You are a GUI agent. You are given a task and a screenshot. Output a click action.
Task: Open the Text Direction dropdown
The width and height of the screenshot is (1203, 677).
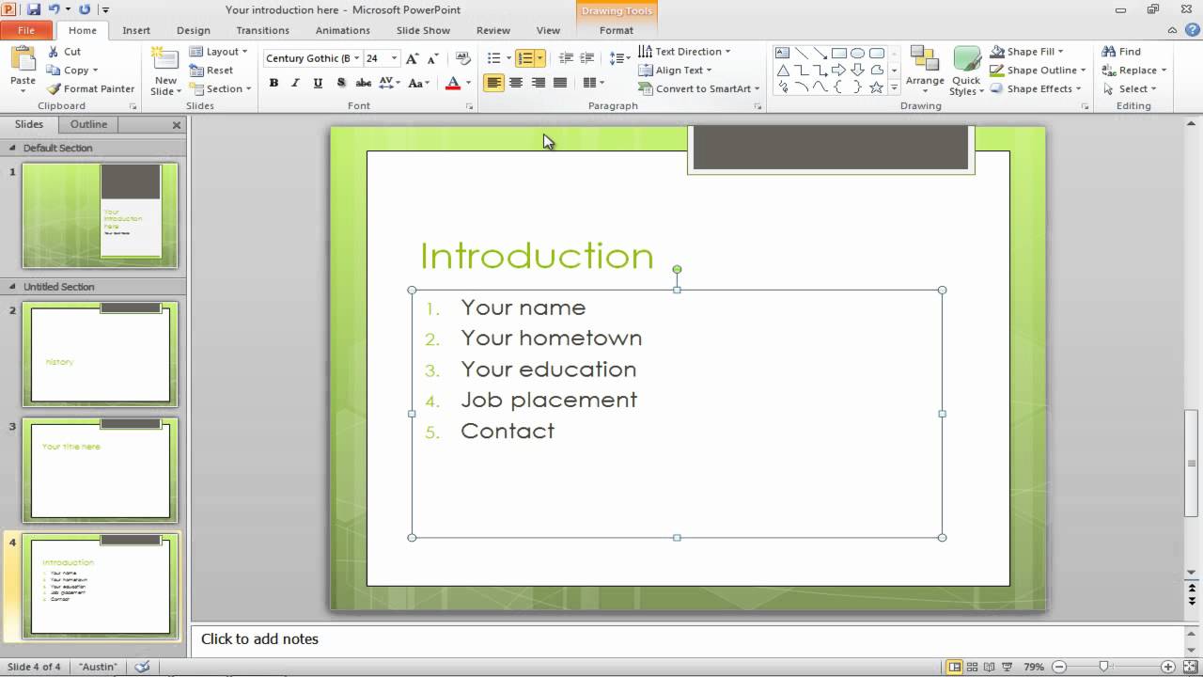point(684,52)
